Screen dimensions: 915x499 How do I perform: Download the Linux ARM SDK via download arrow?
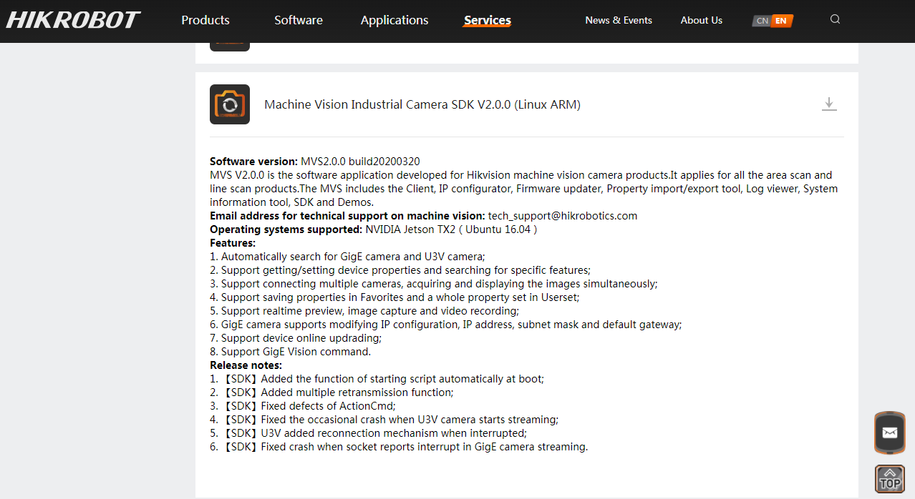point(829,103)
